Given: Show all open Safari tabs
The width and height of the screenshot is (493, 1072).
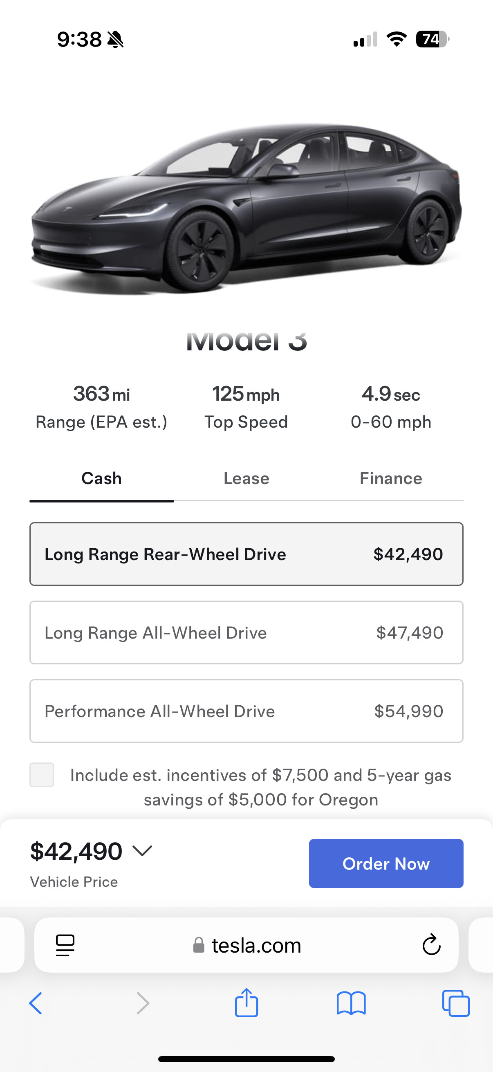Looking at the screenshot, I should point(456,1003).
